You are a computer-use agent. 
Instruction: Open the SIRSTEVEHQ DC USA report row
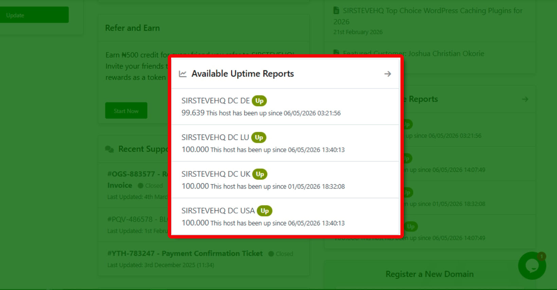(285, 216)
